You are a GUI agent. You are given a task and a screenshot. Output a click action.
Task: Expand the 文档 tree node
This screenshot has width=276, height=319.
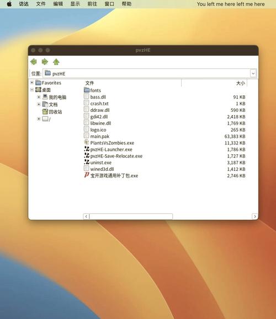pos(39,104)
